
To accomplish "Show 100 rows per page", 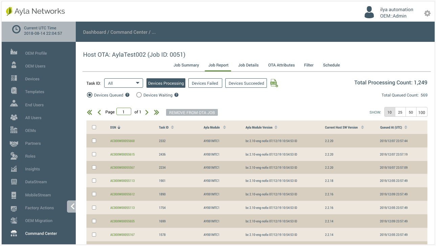I will tap(422, 112).
